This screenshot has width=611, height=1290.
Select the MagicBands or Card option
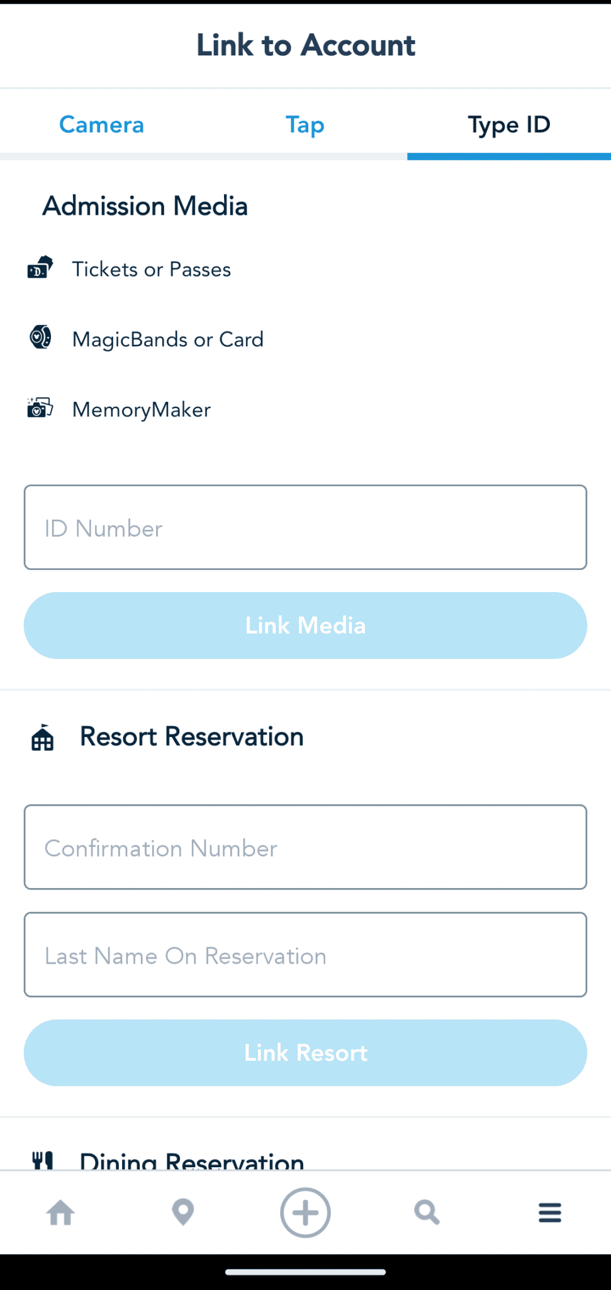[167, 339]
